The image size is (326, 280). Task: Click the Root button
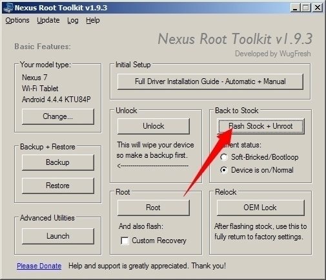(x=154, y=208)
